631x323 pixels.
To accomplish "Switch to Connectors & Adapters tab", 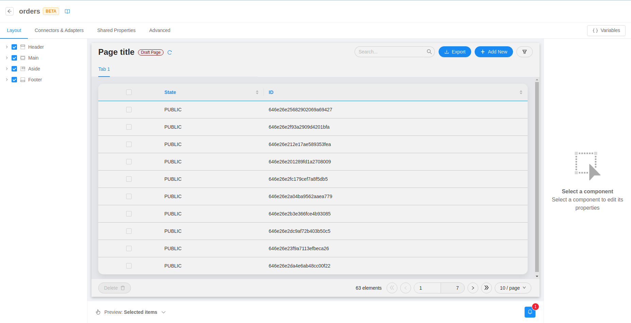I will pyautogui.click(x=59, y=30).
